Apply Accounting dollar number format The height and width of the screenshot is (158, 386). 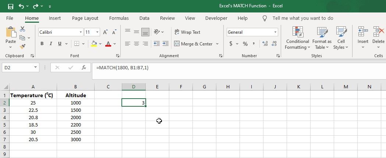coord(231,44)
